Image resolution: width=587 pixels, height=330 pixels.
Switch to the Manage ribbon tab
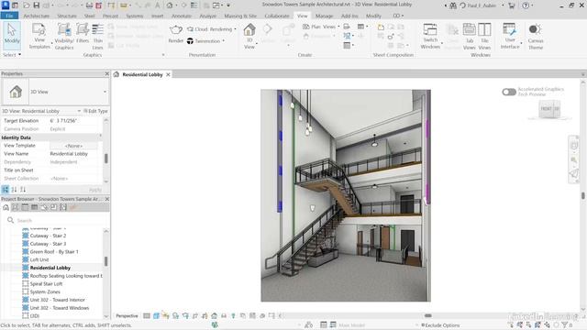pos(324,16)
